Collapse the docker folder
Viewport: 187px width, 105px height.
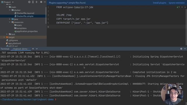pos(10,10)
